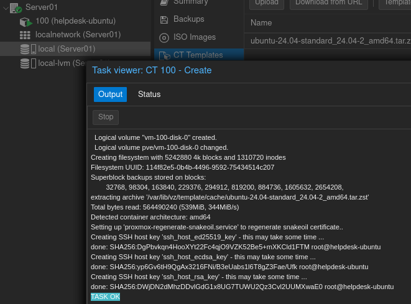Screen dimensions: 411x304
Task: Select the local-lvm storage entry
Action: click(x=62, y=63)
